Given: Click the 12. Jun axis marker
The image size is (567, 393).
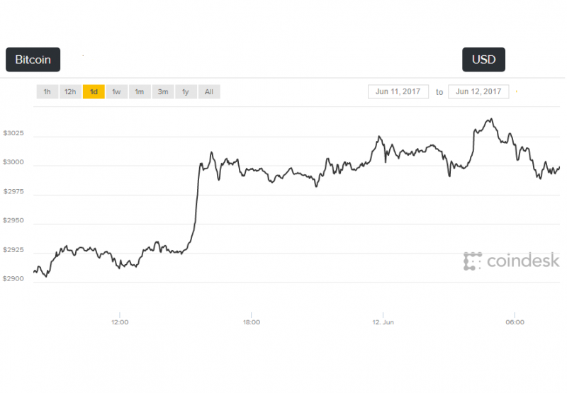Looking at the screenshot, I should pyautogui.click(x=383, y=322).
